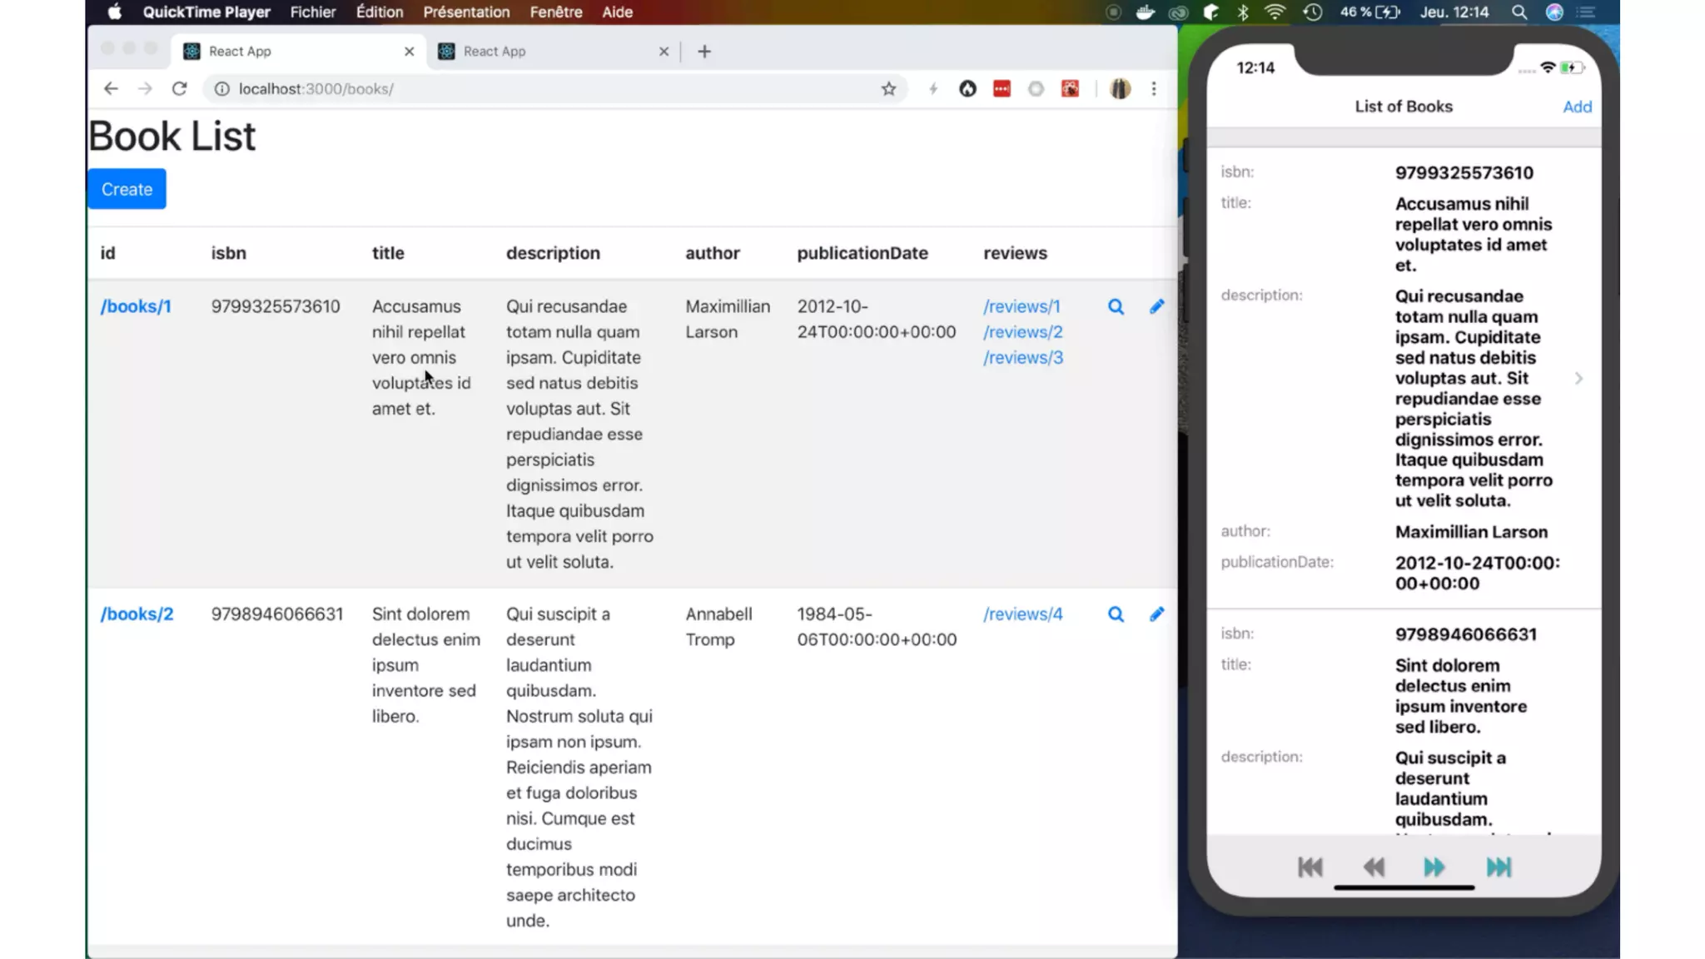This screenshot has width=1705, height=959.
Task: Open a new browser tab
Action: point(704,52)
